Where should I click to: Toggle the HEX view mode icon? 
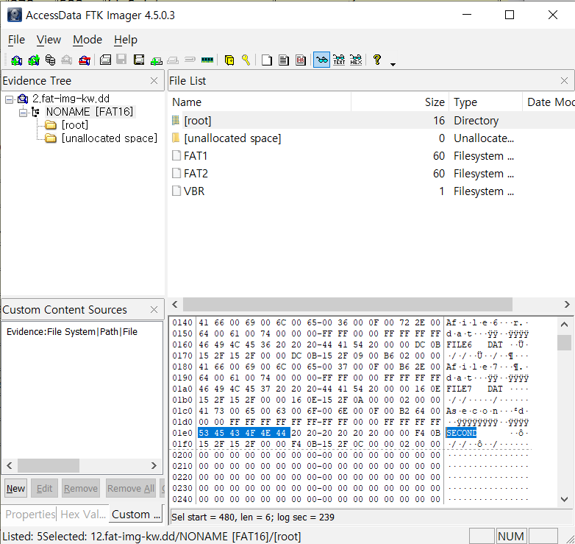(x=356, y=60)
